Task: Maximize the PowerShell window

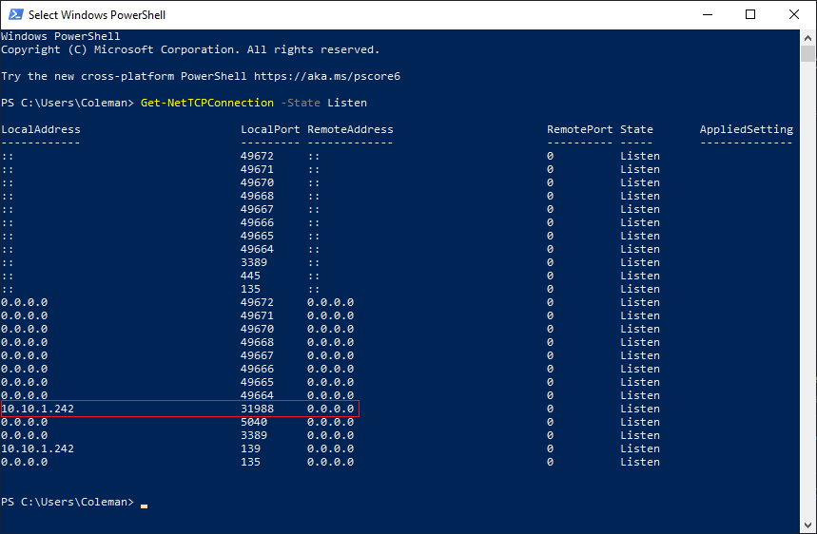Action: (x=750, y=14)
